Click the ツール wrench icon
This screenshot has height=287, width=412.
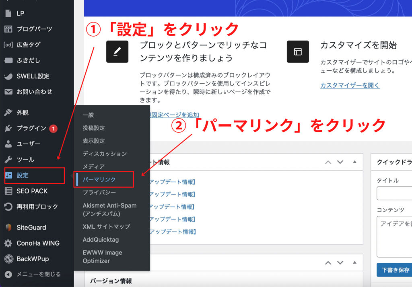tap(8, 160)
